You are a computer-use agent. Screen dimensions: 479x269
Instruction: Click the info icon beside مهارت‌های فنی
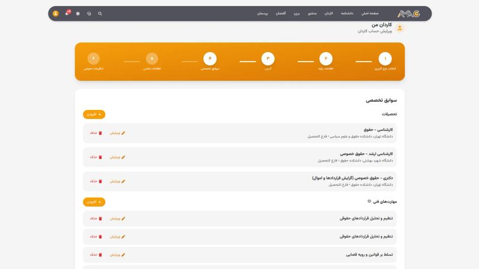tap(369, 201)
